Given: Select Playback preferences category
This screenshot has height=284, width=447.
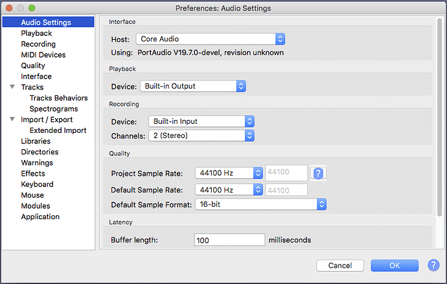Looking at the screenshot, I should [36, 33].
